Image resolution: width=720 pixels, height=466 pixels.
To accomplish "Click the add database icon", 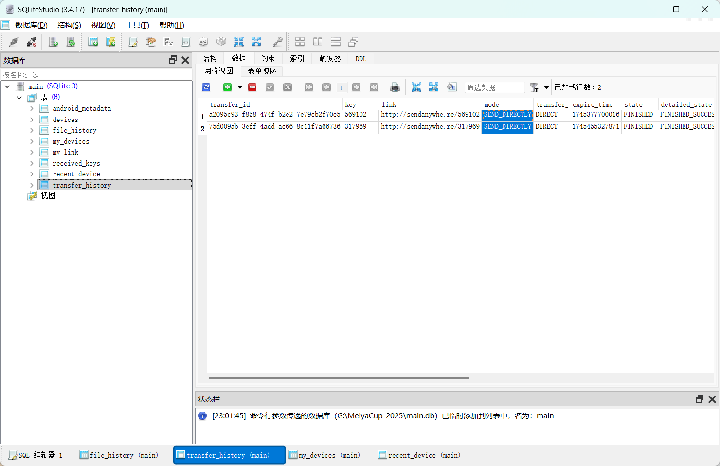I will (53, 42).
